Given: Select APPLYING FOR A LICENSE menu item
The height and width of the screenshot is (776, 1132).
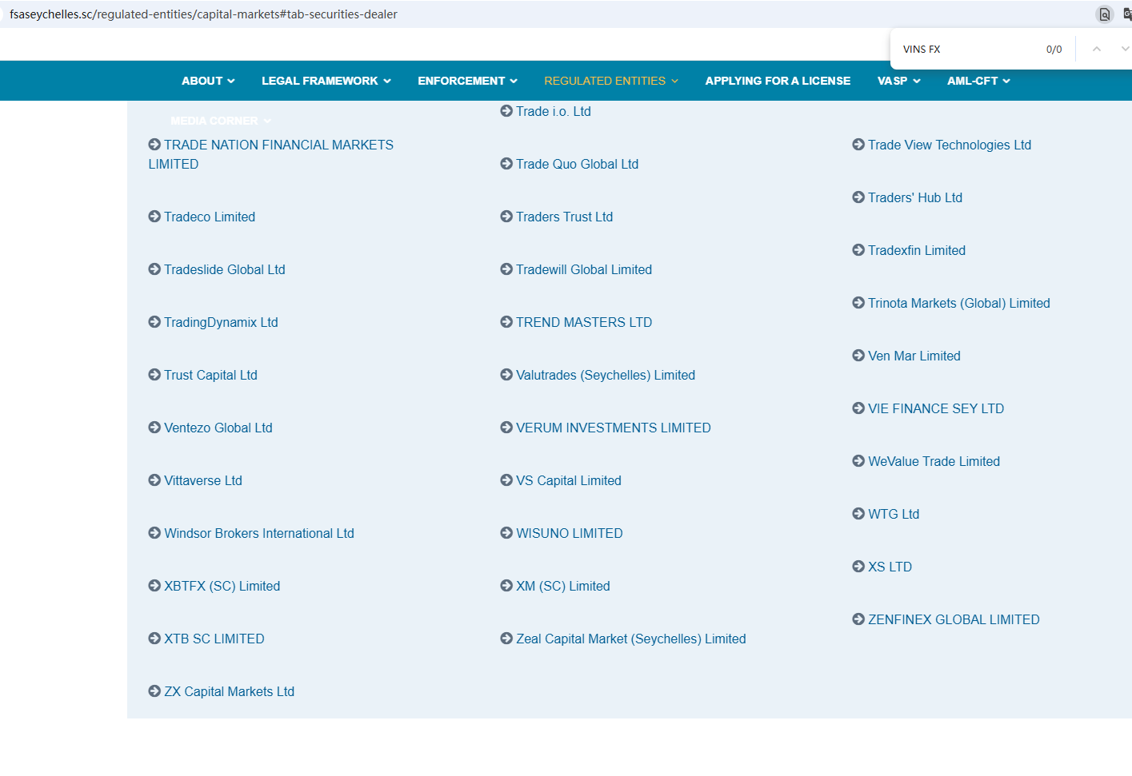Looking at the screenshot, I should tap(778, 81).
